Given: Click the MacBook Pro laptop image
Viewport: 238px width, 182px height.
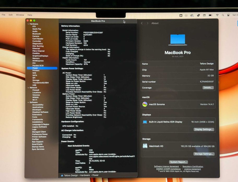Looking at the screenshot, I should point(178,40).
